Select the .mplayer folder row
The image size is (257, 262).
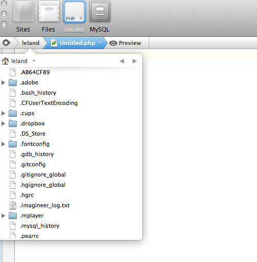[x=71, y=215]
